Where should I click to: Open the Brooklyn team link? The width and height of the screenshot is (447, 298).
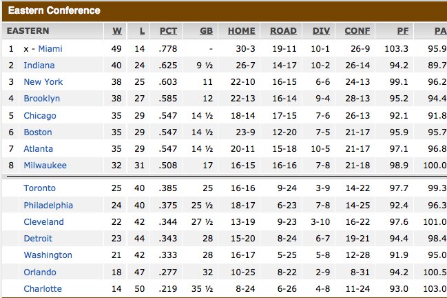41,99
